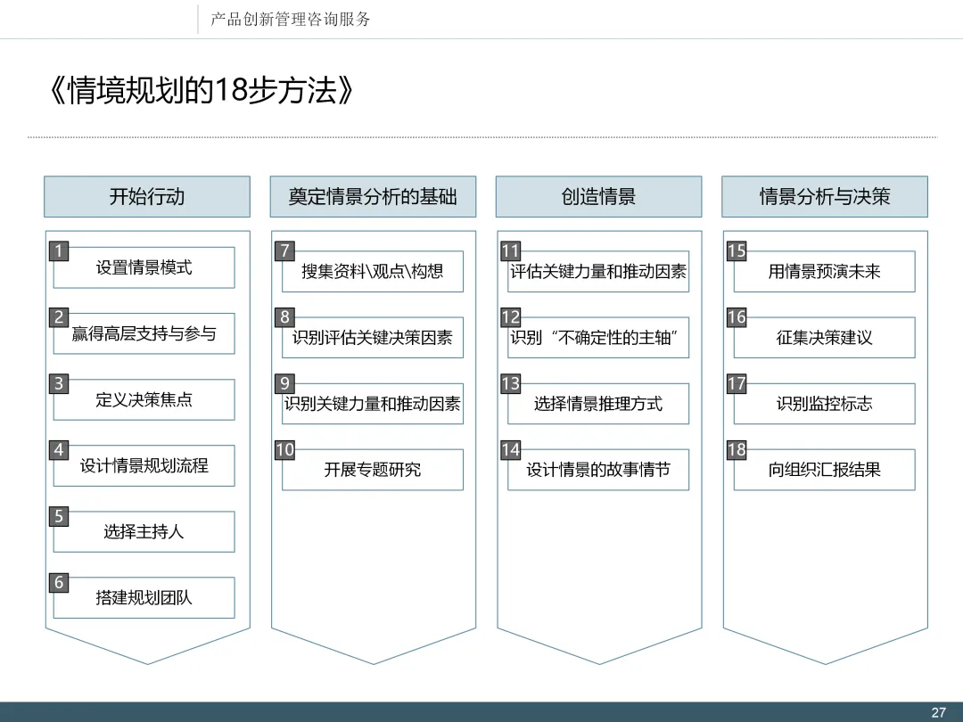Image resolution: width=963 pixels, height=722 pixels.
Task: Click the number badge 18
Action: coord(737,449)
